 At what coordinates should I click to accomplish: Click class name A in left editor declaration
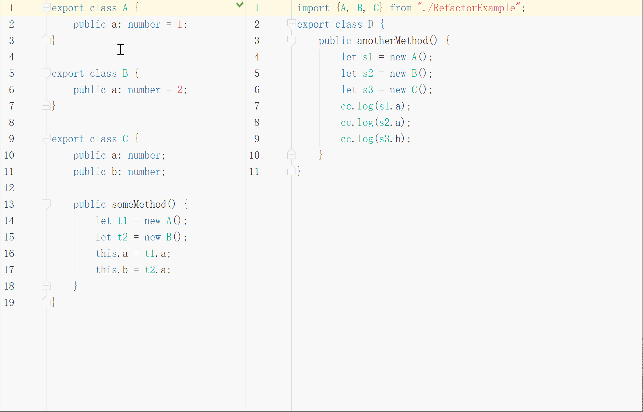point(125,8)
